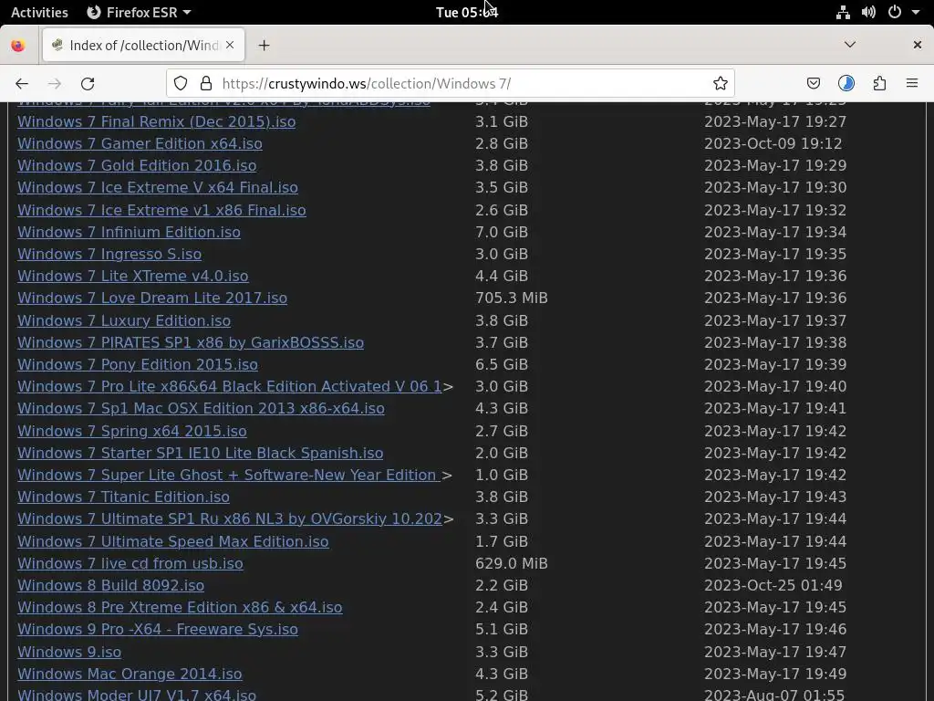The height and width of the screenshot is (701, 934).
Task: Click the clock showing Tue 05:04
Action: click(466, 12)
